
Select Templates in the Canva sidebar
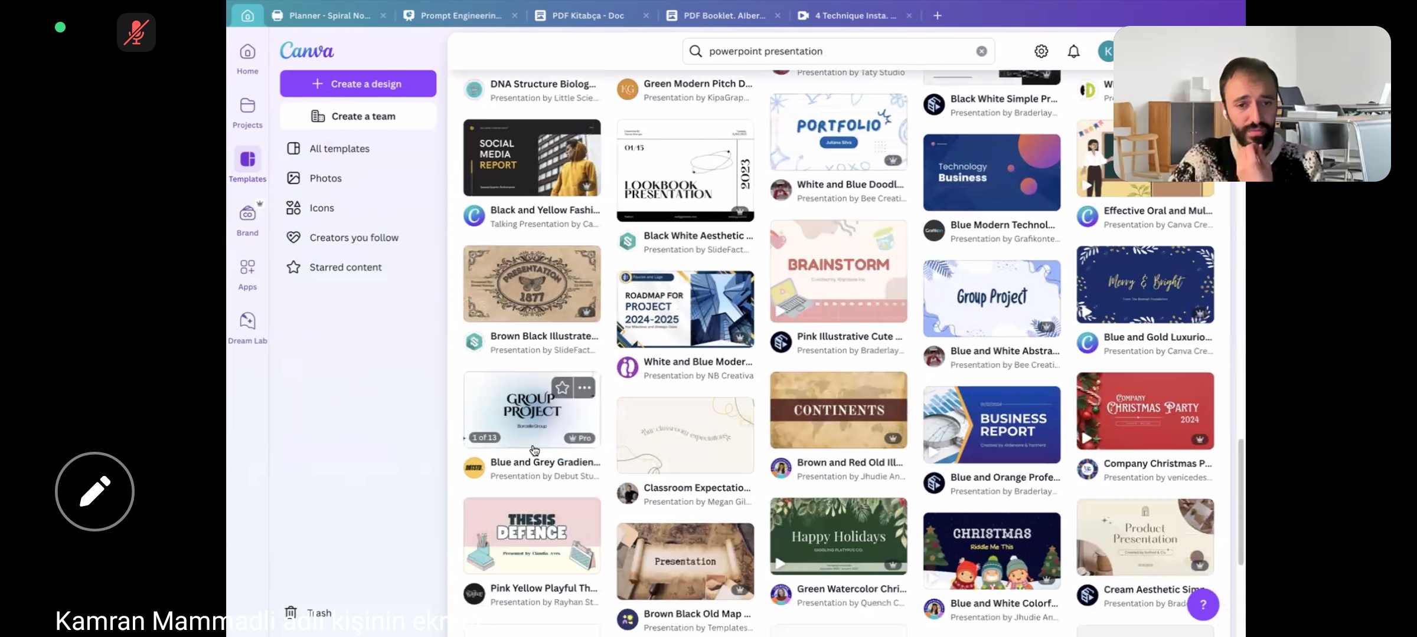click(247, 166)
